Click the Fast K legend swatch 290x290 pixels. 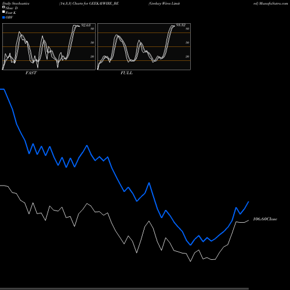coord(3,12)
